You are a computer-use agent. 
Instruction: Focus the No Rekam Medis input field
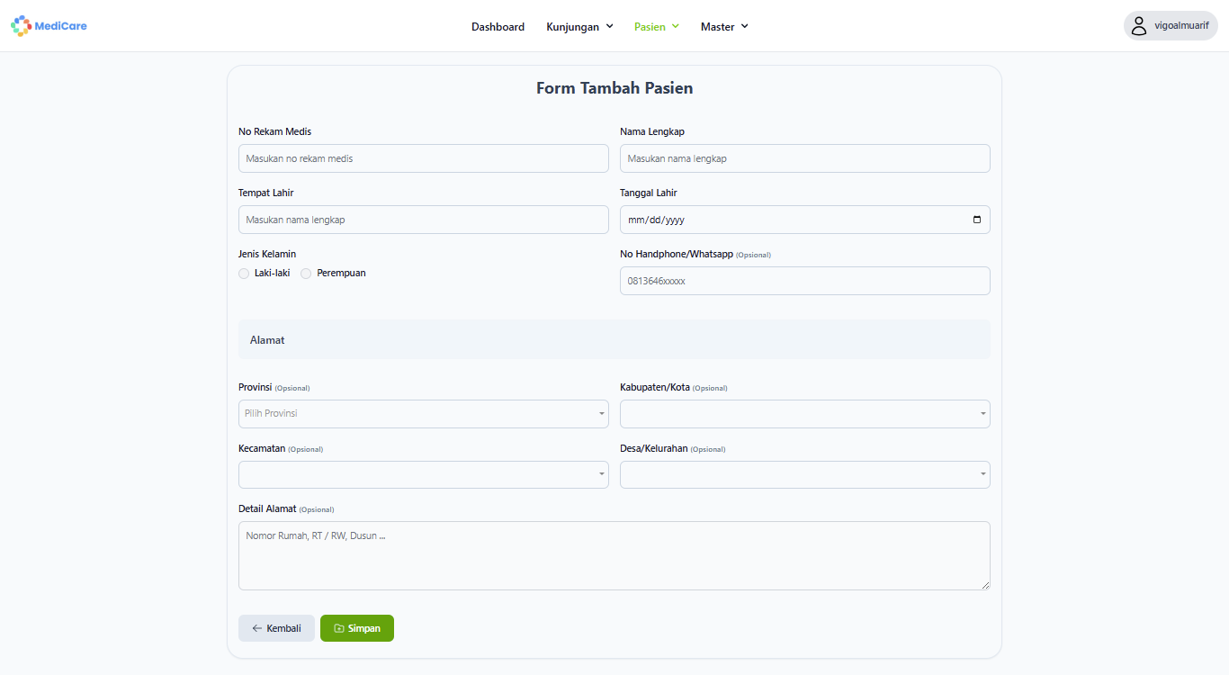click(423, 158)
